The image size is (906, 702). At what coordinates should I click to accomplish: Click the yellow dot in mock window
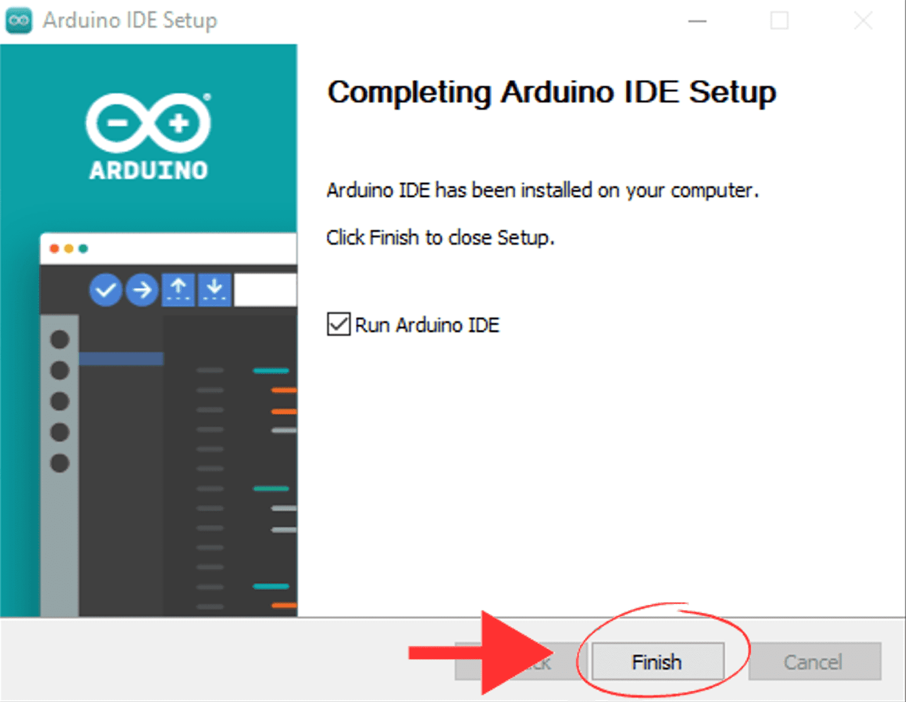click(69, 249)
